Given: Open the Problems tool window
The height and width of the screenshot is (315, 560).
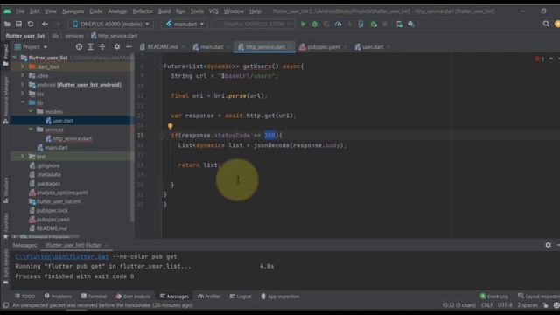Looking at the screenshot, I should coord(59,297).
